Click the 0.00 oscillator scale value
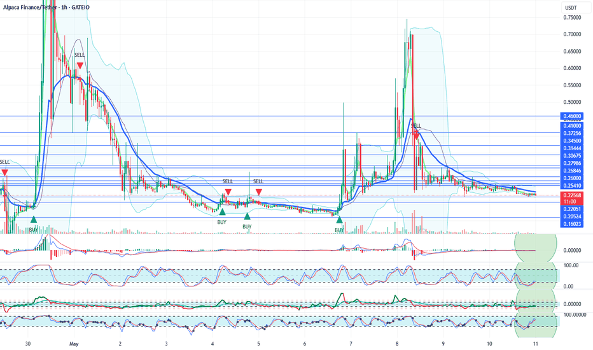 click(x=568, y=286)
